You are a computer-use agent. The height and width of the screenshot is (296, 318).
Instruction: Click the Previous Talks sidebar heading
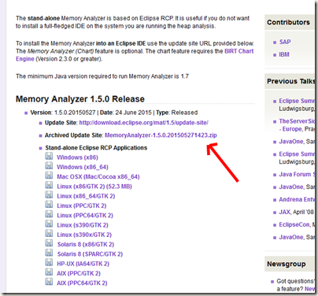(x=290, y=81)
